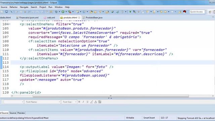Switch to ProdutoBean.java editor tab

[x=93, y=17]
